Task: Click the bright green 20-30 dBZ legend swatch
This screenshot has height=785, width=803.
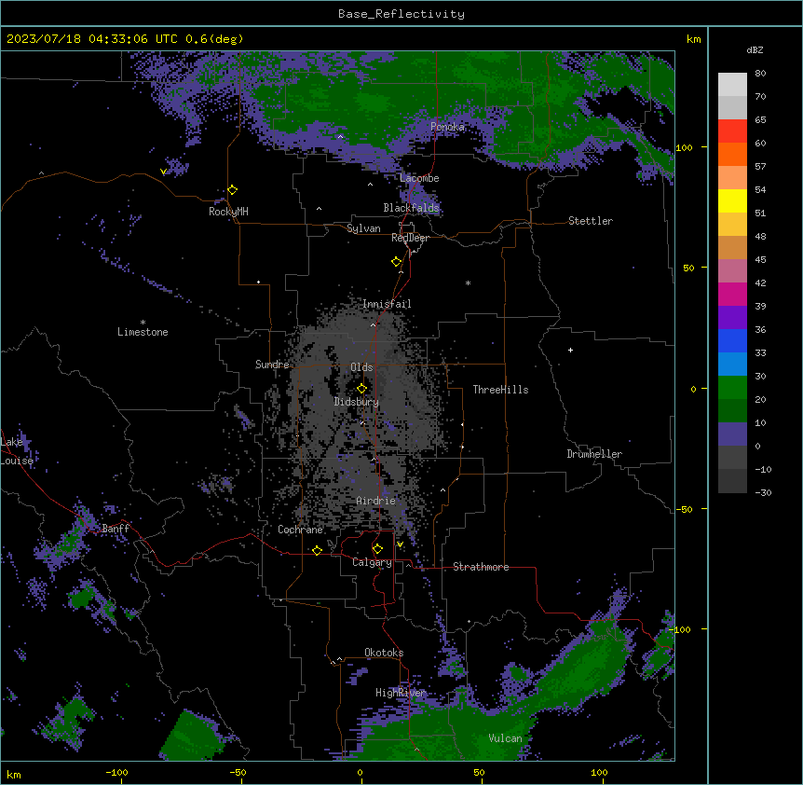Action: pos(732,388)
